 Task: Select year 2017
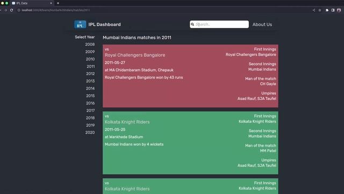91,110
